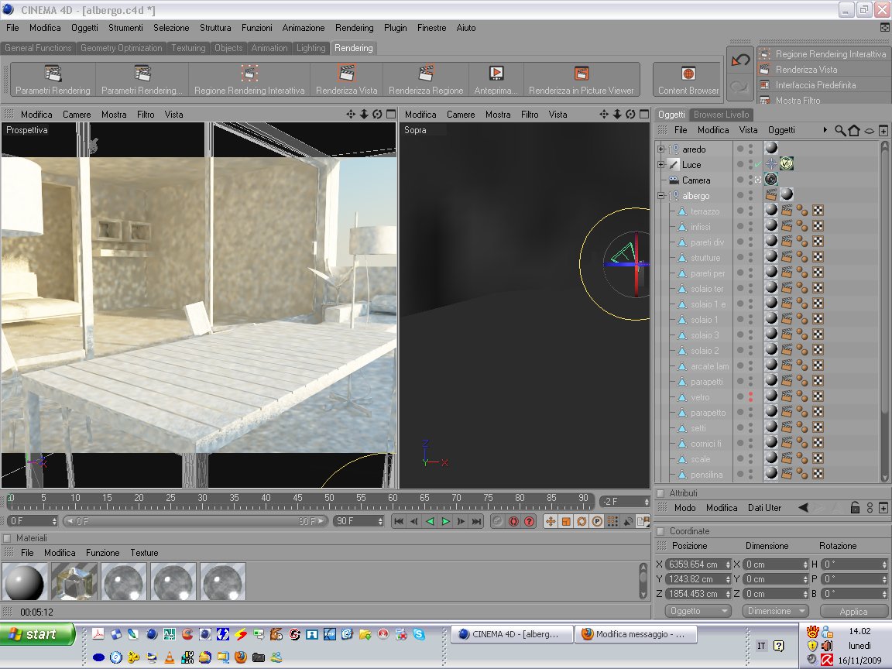The image size is (892, 669).
Task: Click the Camera object's target tag icon
Action: coord(770,180)
